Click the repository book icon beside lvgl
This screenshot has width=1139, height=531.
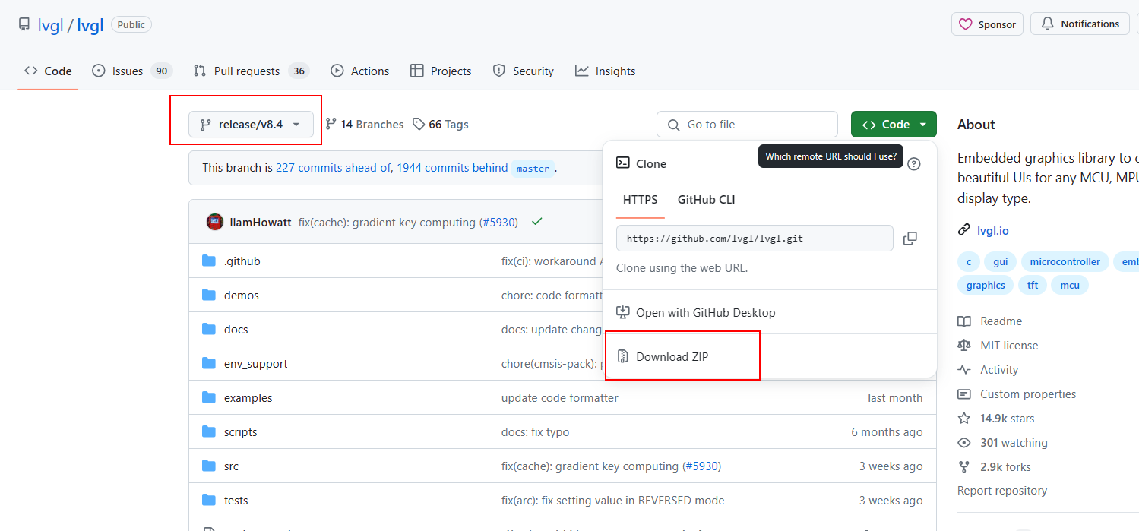[x=24, y=24]
